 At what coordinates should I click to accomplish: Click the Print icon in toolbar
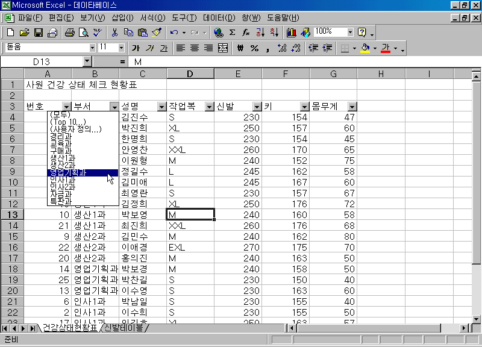(69, 33)
